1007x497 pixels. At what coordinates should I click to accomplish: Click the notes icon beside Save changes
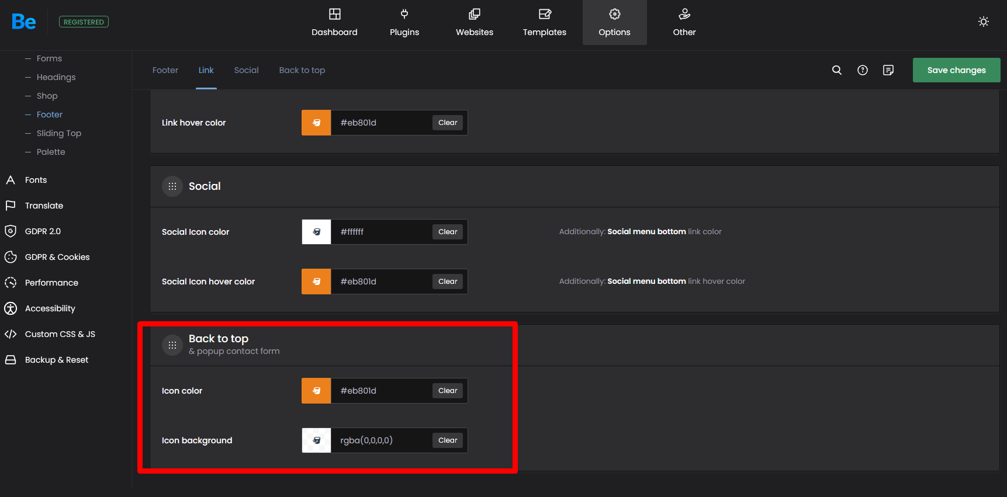tap(888, 70)
